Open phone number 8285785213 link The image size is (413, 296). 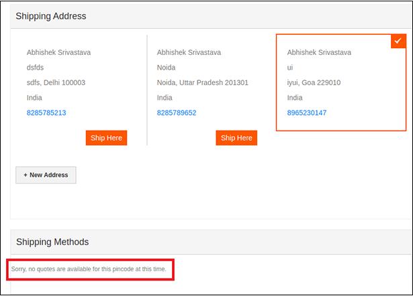pos(46,113)
